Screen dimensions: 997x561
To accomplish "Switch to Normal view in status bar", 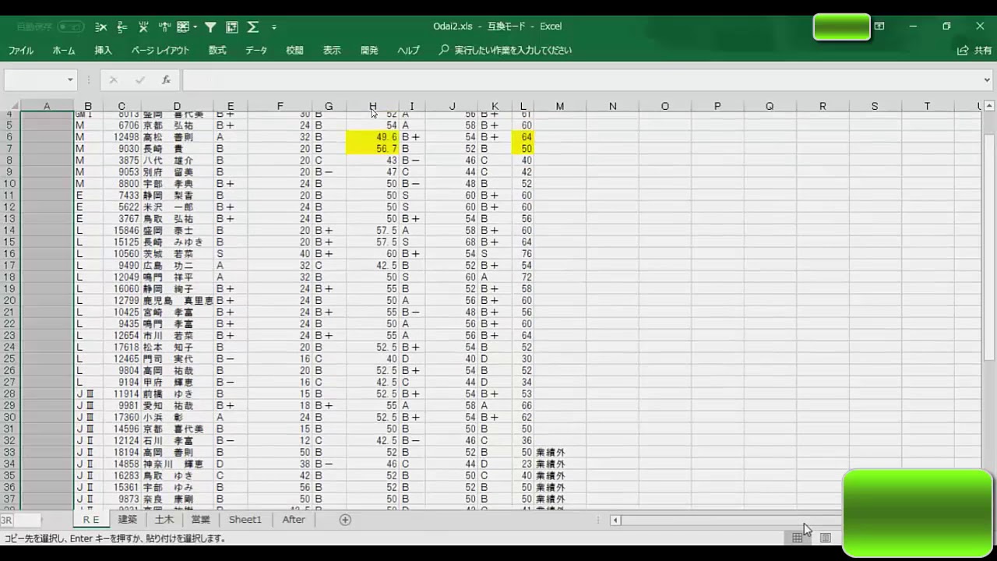I will 798,538.
